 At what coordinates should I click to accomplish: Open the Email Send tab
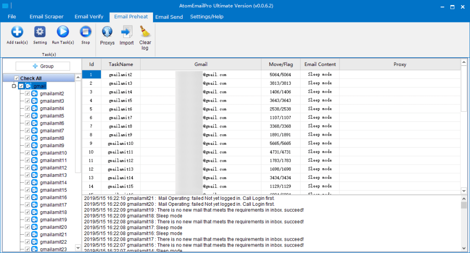169,17
